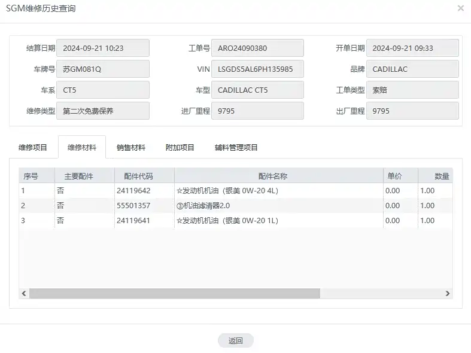Click the 车型 field CADILLAC CT5
471x353 pixels.
pos(257,90)
